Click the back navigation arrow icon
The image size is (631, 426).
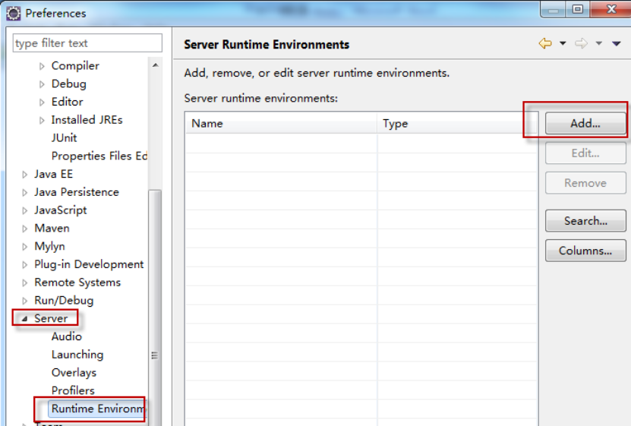point(545,43)
